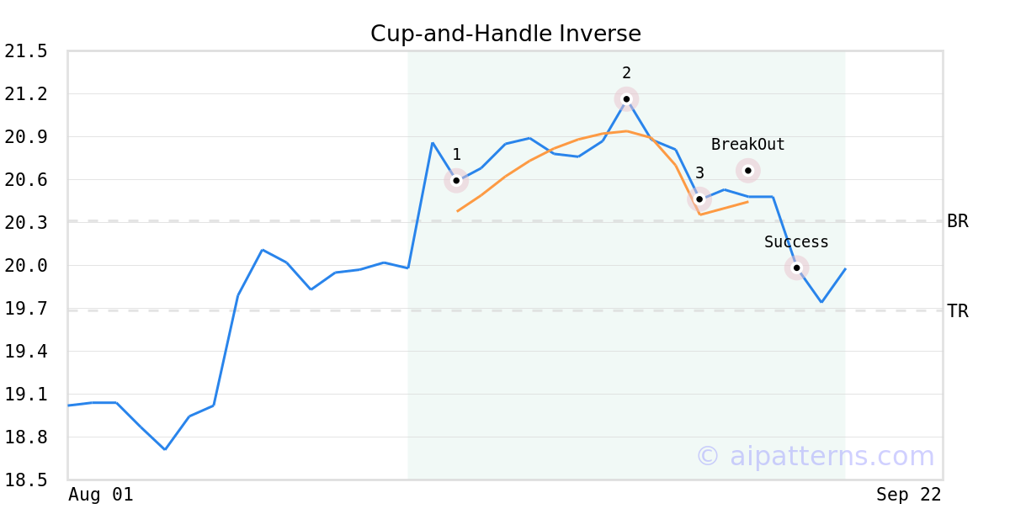The image size is (1010, 530).
Task: Click the Aug 01 date label
Action: point(101,495)
